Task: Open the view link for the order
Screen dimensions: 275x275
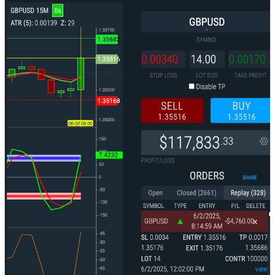Action: [261, 269]
